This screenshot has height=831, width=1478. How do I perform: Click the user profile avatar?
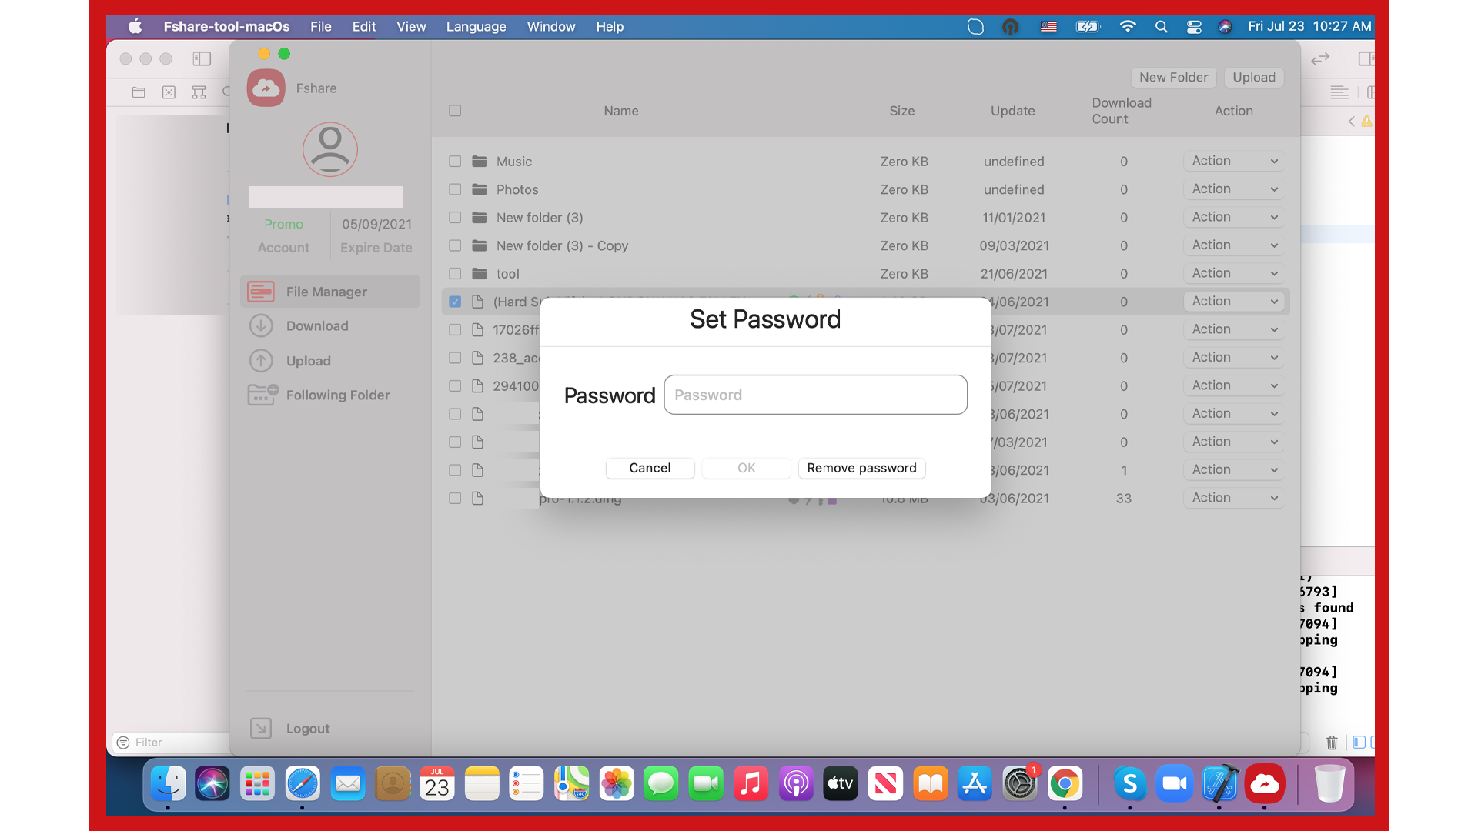pos(329,149)
